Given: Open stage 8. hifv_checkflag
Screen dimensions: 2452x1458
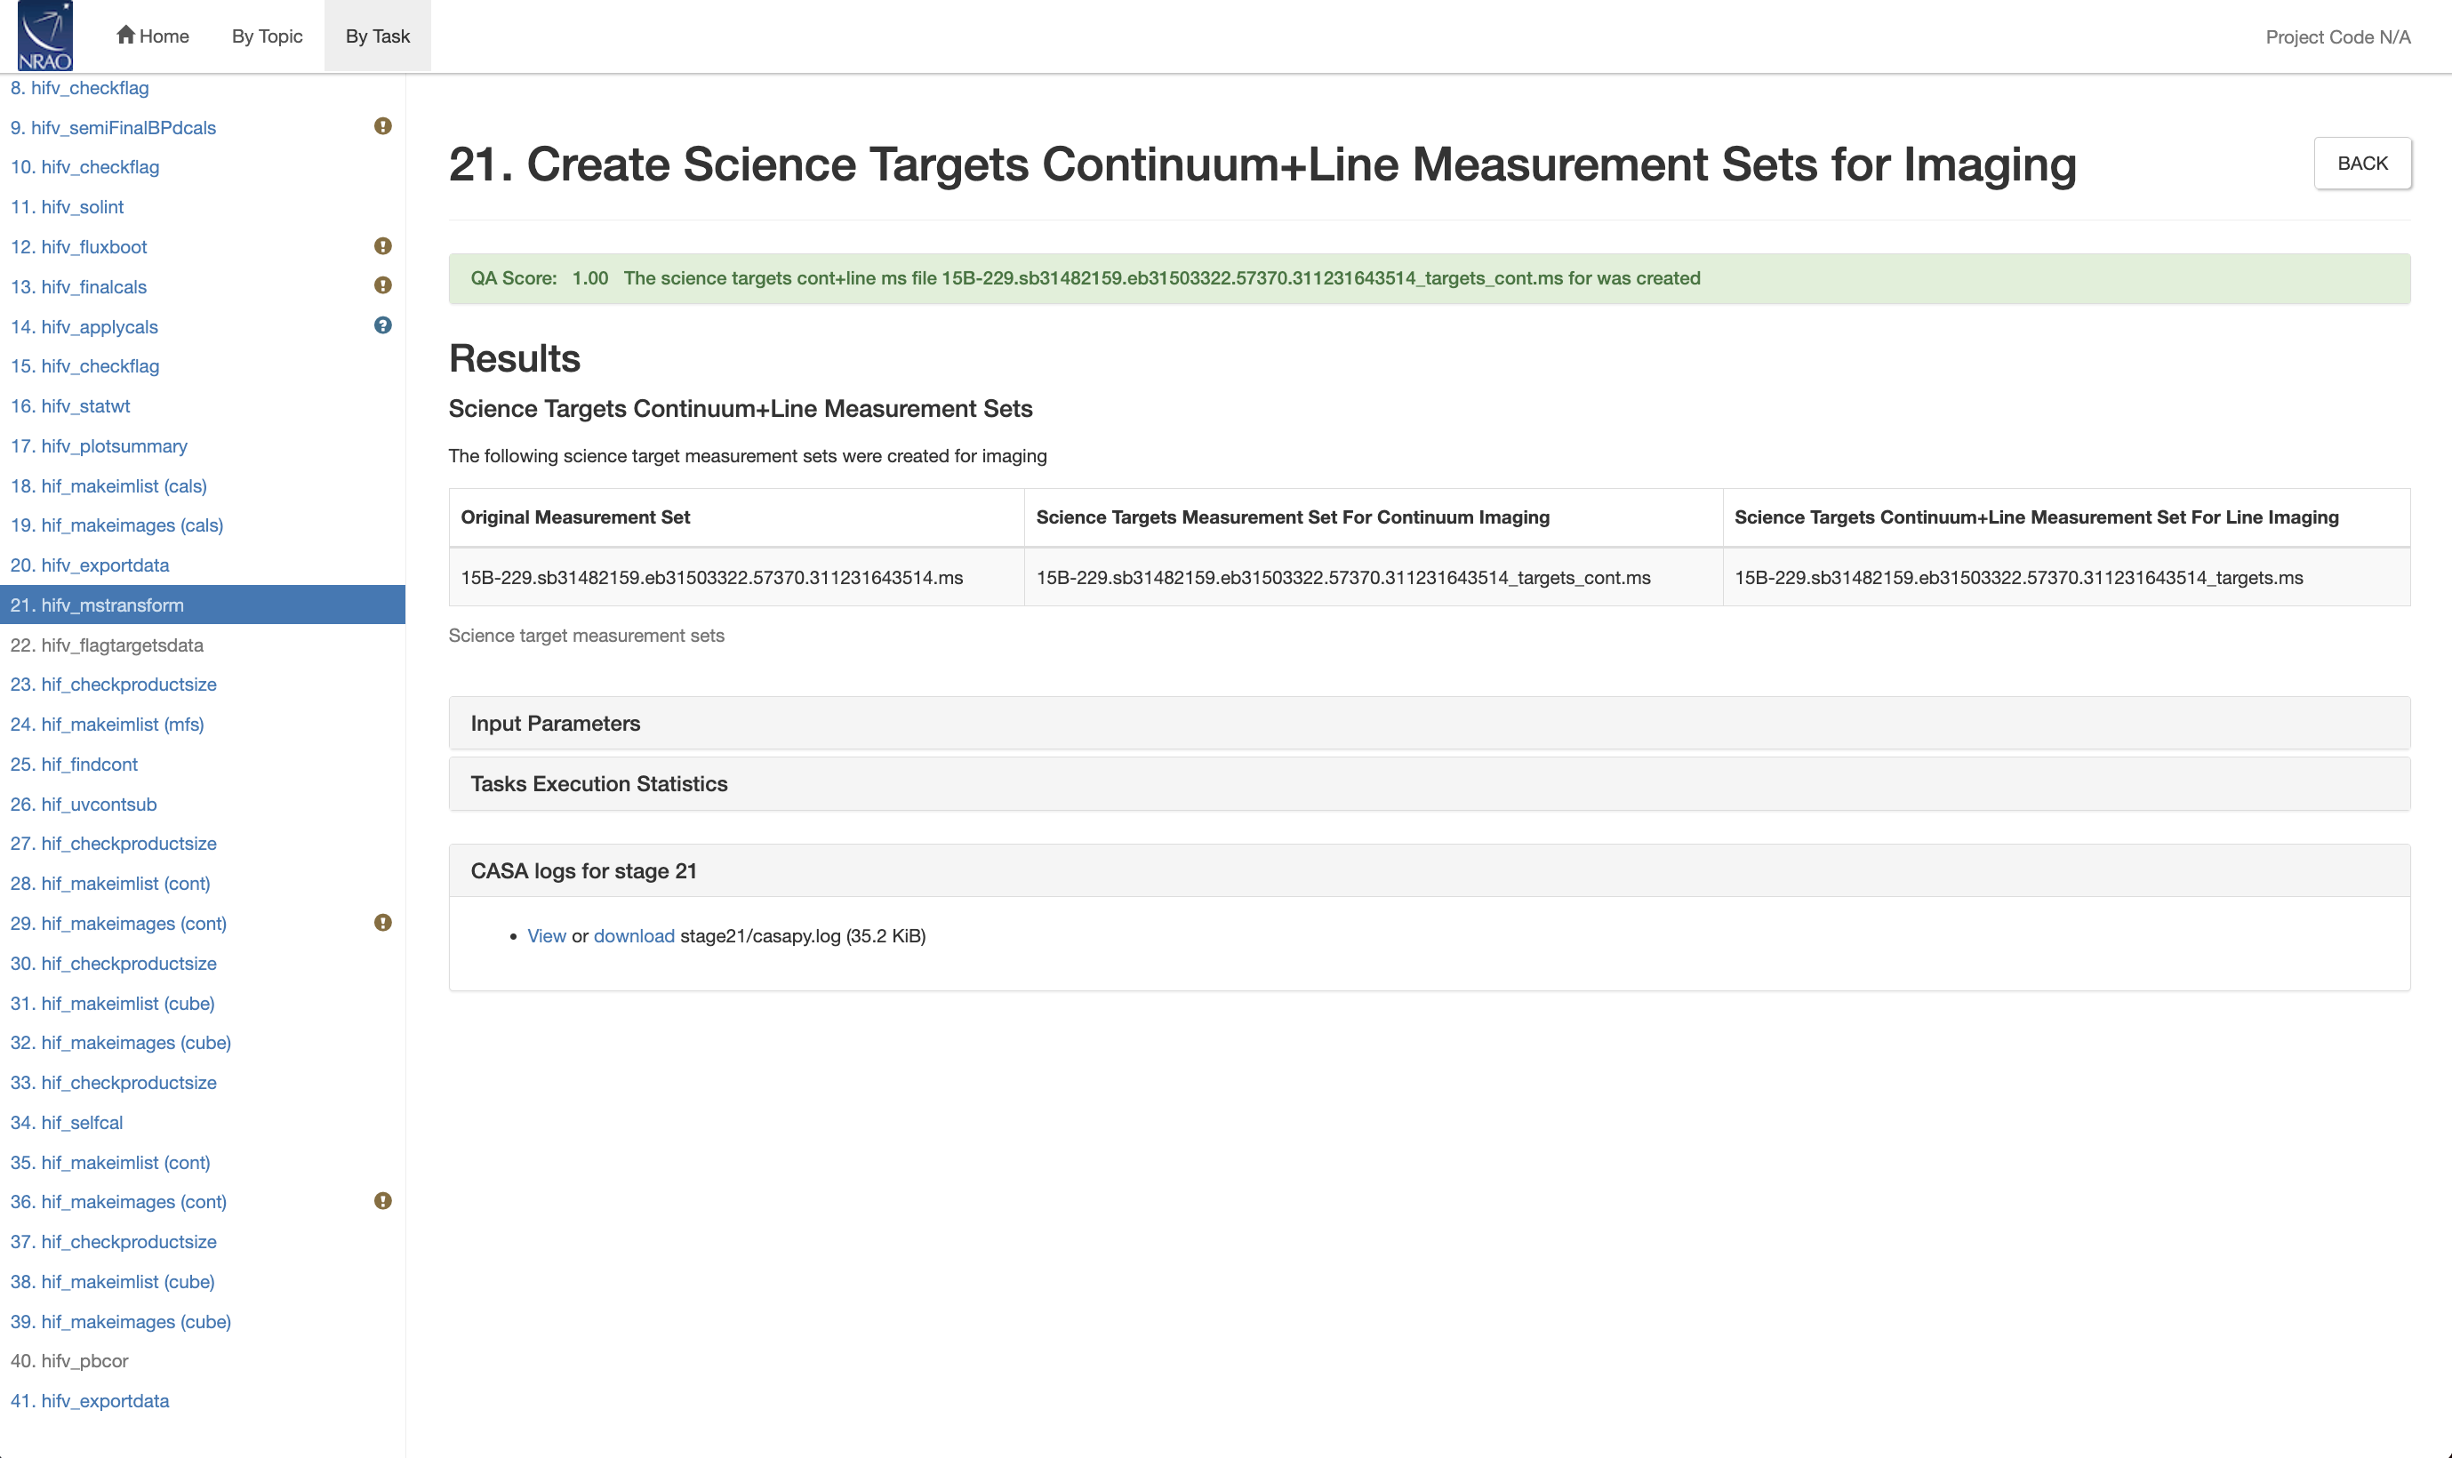Looking at the screenshot, I should 80,87.
